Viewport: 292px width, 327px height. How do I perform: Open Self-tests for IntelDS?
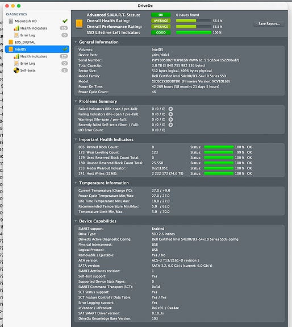pyautogui.click(x=28, y=71)
